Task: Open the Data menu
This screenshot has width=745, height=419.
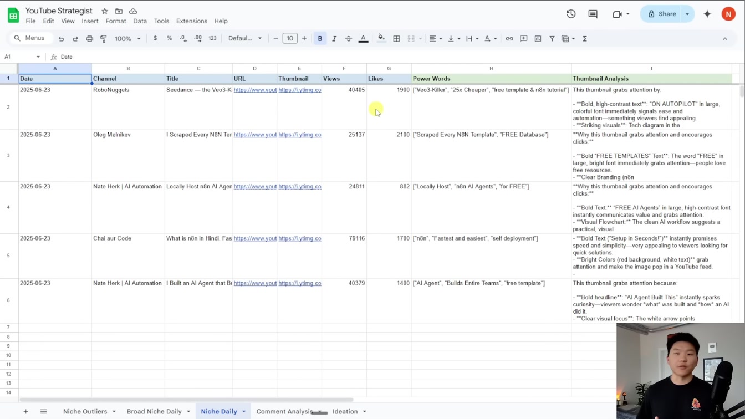Action: pos(140,21)
